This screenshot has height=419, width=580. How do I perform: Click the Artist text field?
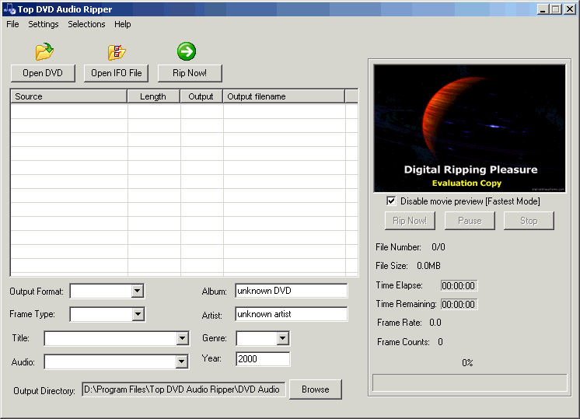(x=292, y=314)
